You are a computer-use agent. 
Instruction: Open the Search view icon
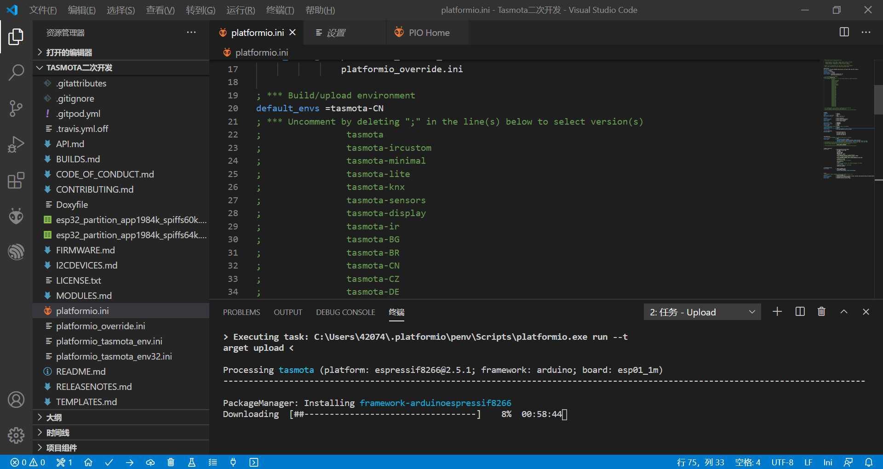click(x=16, y=73)
